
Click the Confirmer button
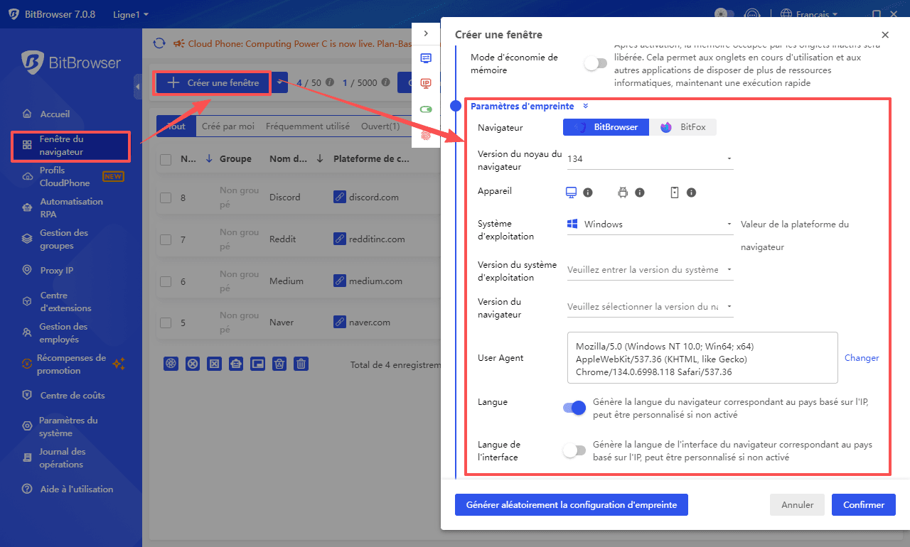(863, 505)
